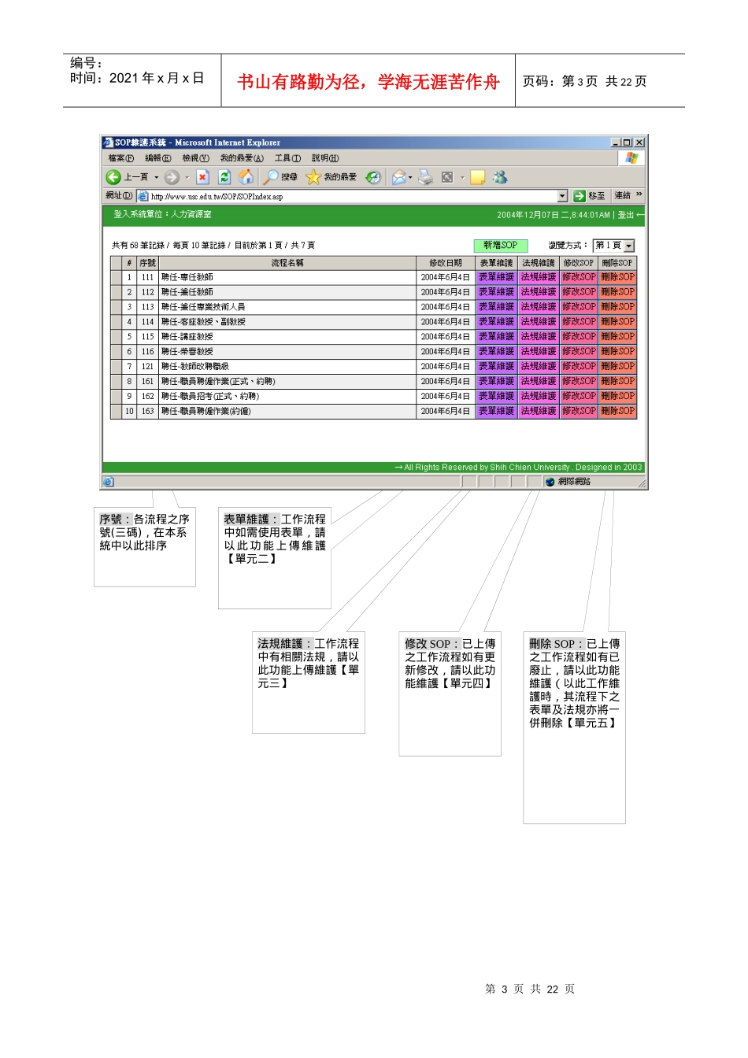Open the 第 1 頁 page selector dropdown
748x1058 pixels.
629,246
